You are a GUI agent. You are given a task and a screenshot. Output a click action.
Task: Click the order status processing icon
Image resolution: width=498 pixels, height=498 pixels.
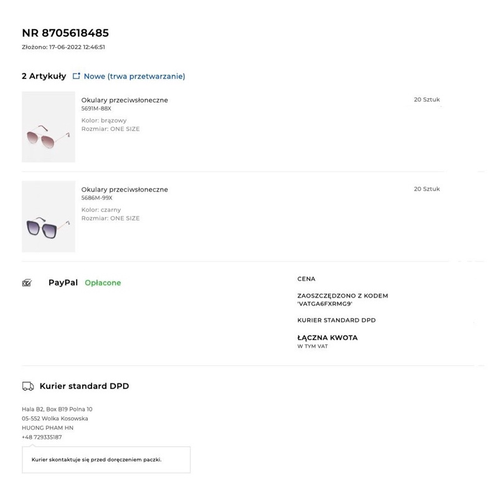[76, 76]
